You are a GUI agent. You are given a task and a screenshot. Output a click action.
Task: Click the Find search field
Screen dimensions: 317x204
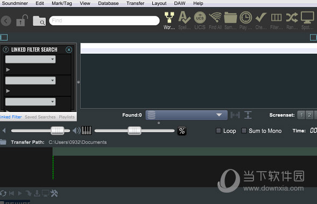(x=104, y=20)
